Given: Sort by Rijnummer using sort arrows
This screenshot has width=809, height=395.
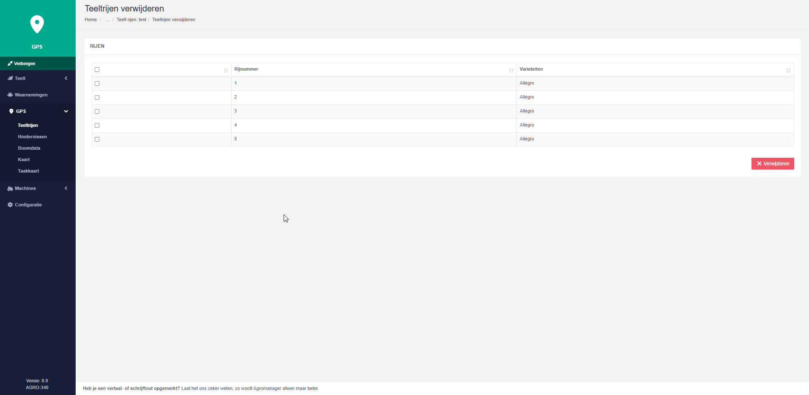Looking at the screenshot, I should [x=511, y=70].
